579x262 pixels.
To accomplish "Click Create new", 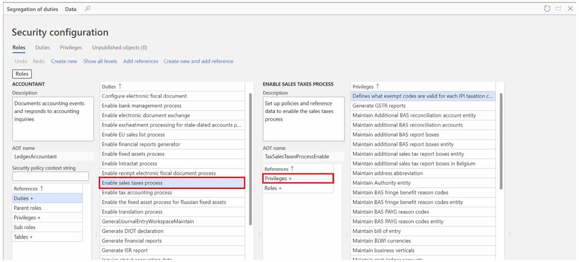I will click(64, 61).
